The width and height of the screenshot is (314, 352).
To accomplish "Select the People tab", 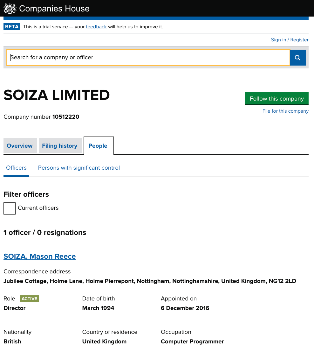I will click(98, 146).
